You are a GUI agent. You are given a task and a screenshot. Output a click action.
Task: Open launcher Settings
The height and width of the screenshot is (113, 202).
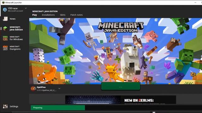(x=10, y=106)
